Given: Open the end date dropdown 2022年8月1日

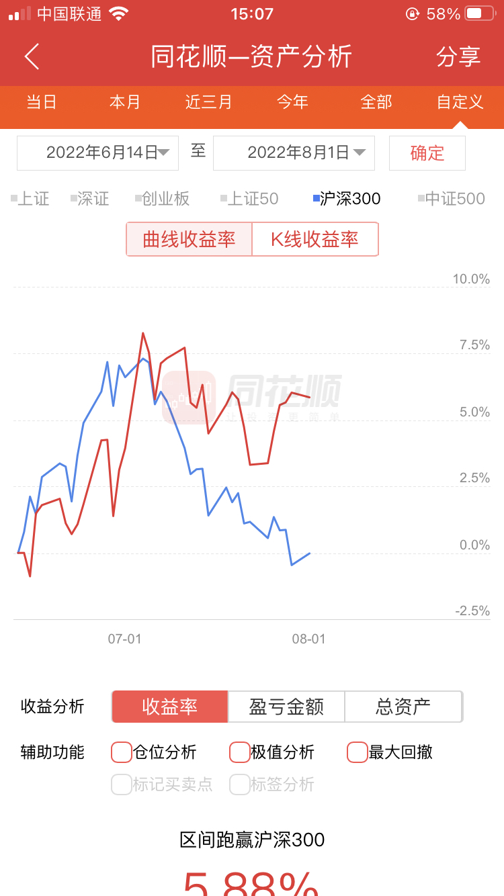Looking at the screenshot, I should [294, 153].
